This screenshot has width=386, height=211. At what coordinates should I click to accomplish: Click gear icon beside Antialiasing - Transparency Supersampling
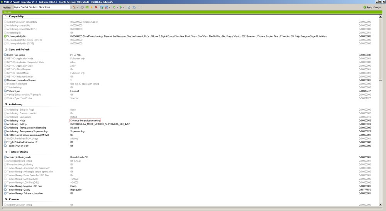[5, 131]
